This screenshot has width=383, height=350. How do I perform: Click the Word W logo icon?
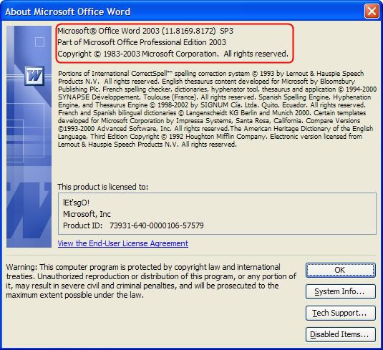(34, 76)
